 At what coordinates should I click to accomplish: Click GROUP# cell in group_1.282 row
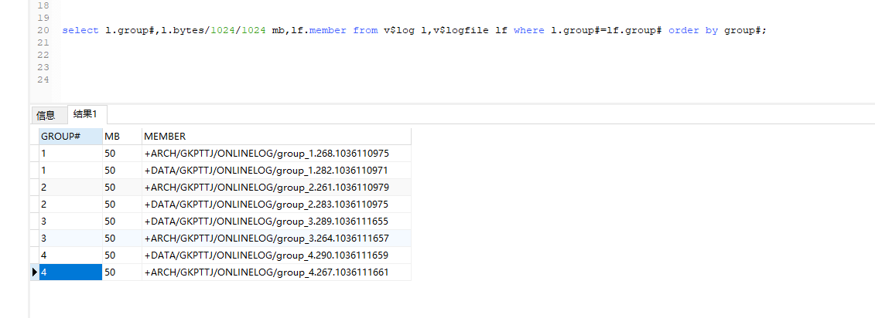(71, 171)
